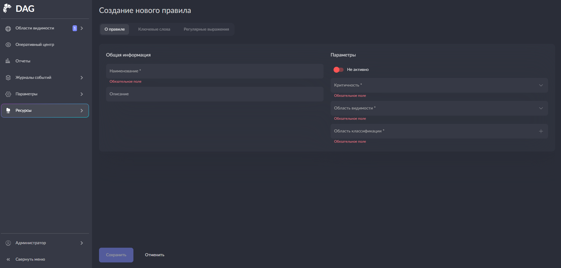Click the gear icon for Параметры
561x268 pixels.
pos(8,94)
